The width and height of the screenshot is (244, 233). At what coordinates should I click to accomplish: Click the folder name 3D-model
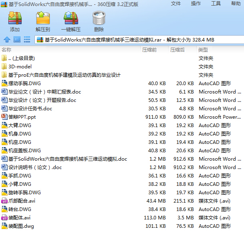coord(20,67)
